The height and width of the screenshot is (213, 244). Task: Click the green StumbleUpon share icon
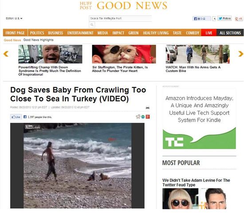pos(143,116)
